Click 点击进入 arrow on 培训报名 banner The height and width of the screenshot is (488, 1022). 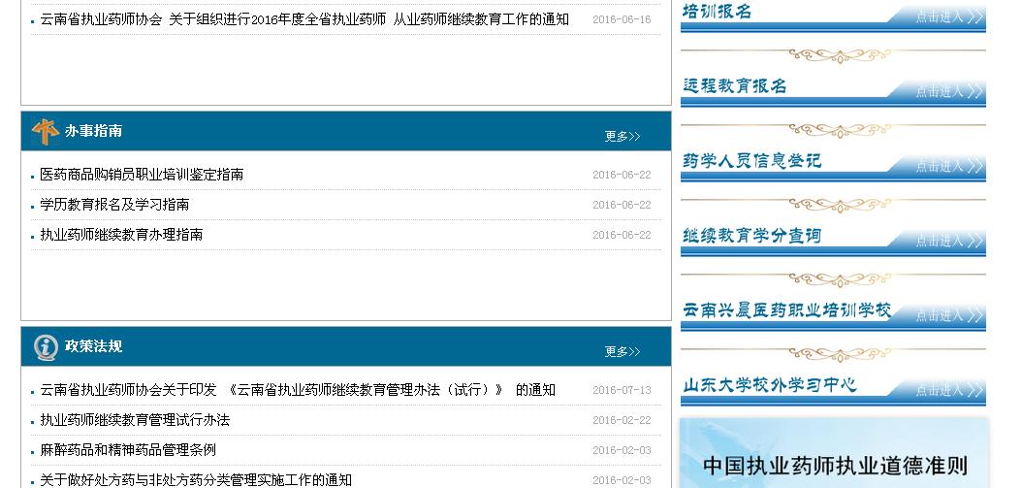pyautogui.click(x=949, y=17)
